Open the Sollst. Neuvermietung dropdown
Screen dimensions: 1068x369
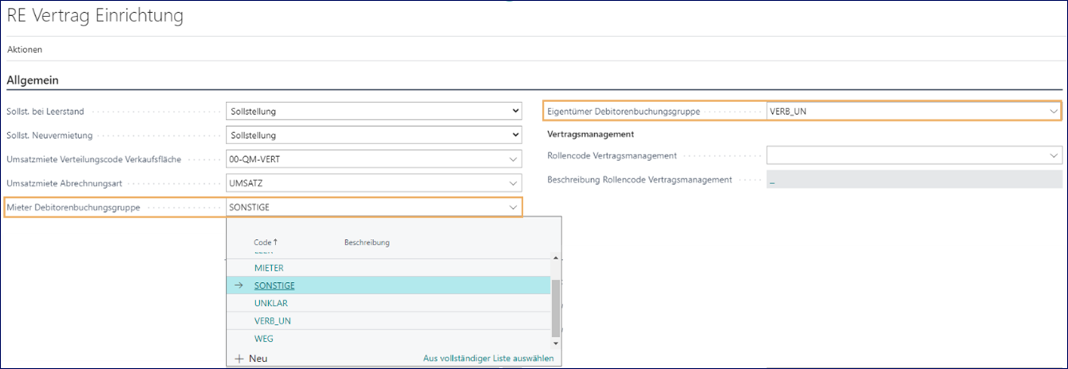[x=514, y=135]
